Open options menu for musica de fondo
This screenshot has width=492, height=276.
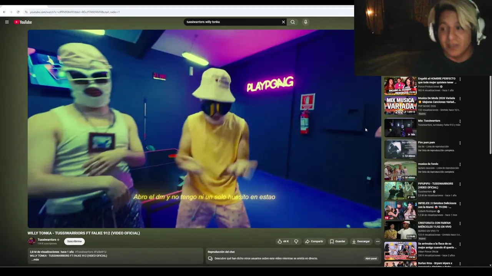(460, 165)
